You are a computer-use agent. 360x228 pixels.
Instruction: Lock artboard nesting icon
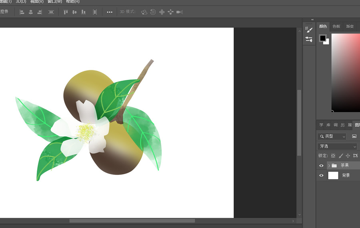tap(356, 156)
